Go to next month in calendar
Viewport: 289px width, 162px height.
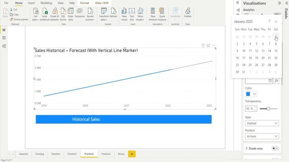[276, 21]
